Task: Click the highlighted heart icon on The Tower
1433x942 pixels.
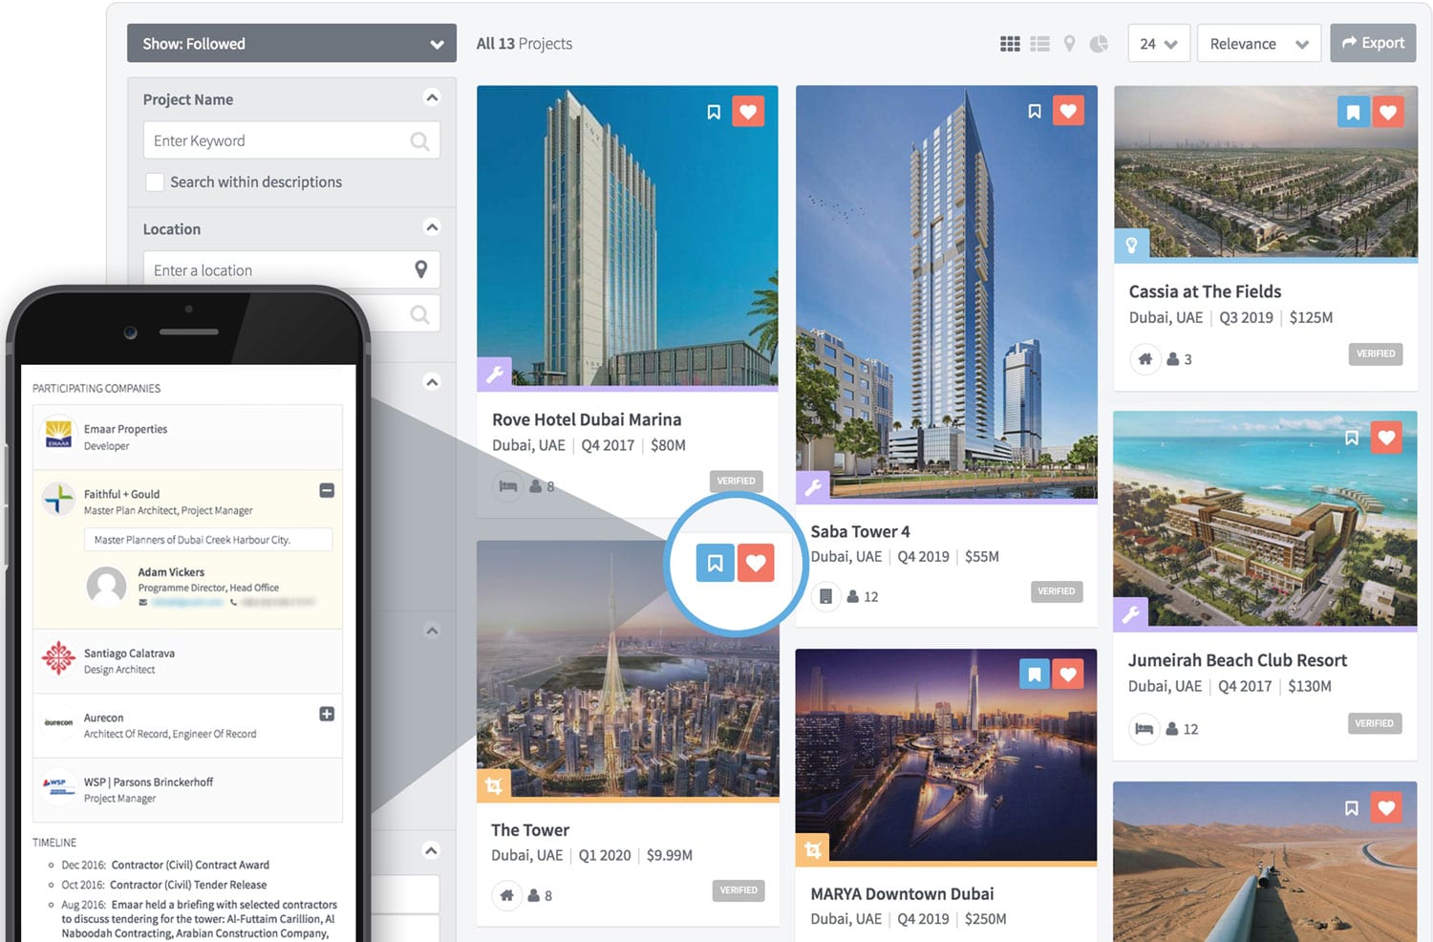Action: [756, 564]
